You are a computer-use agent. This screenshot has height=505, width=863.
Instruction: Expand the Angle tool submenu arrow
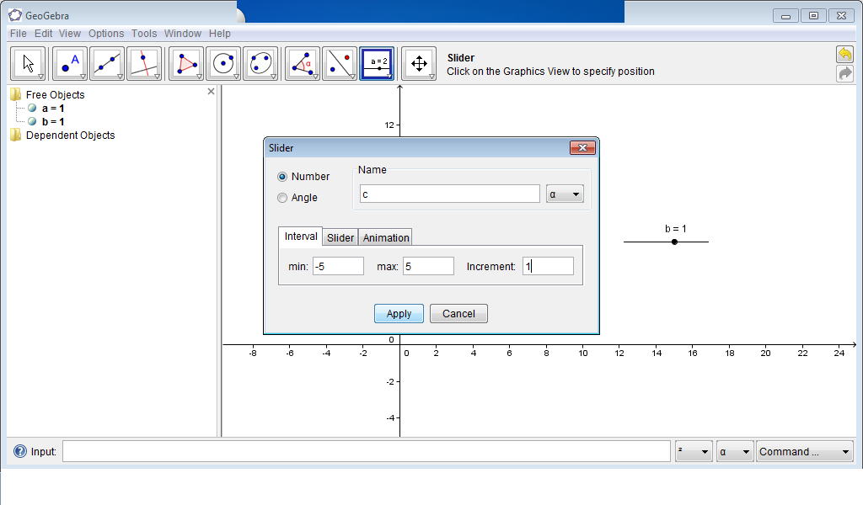(x=315, y=77)
